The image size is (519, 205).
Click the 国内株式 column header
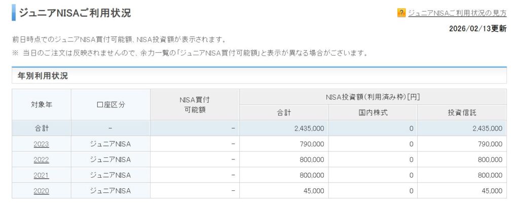tap(373, 112)
